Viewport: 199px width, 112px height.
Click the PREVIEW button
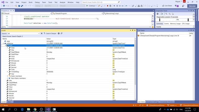[192, 6]
